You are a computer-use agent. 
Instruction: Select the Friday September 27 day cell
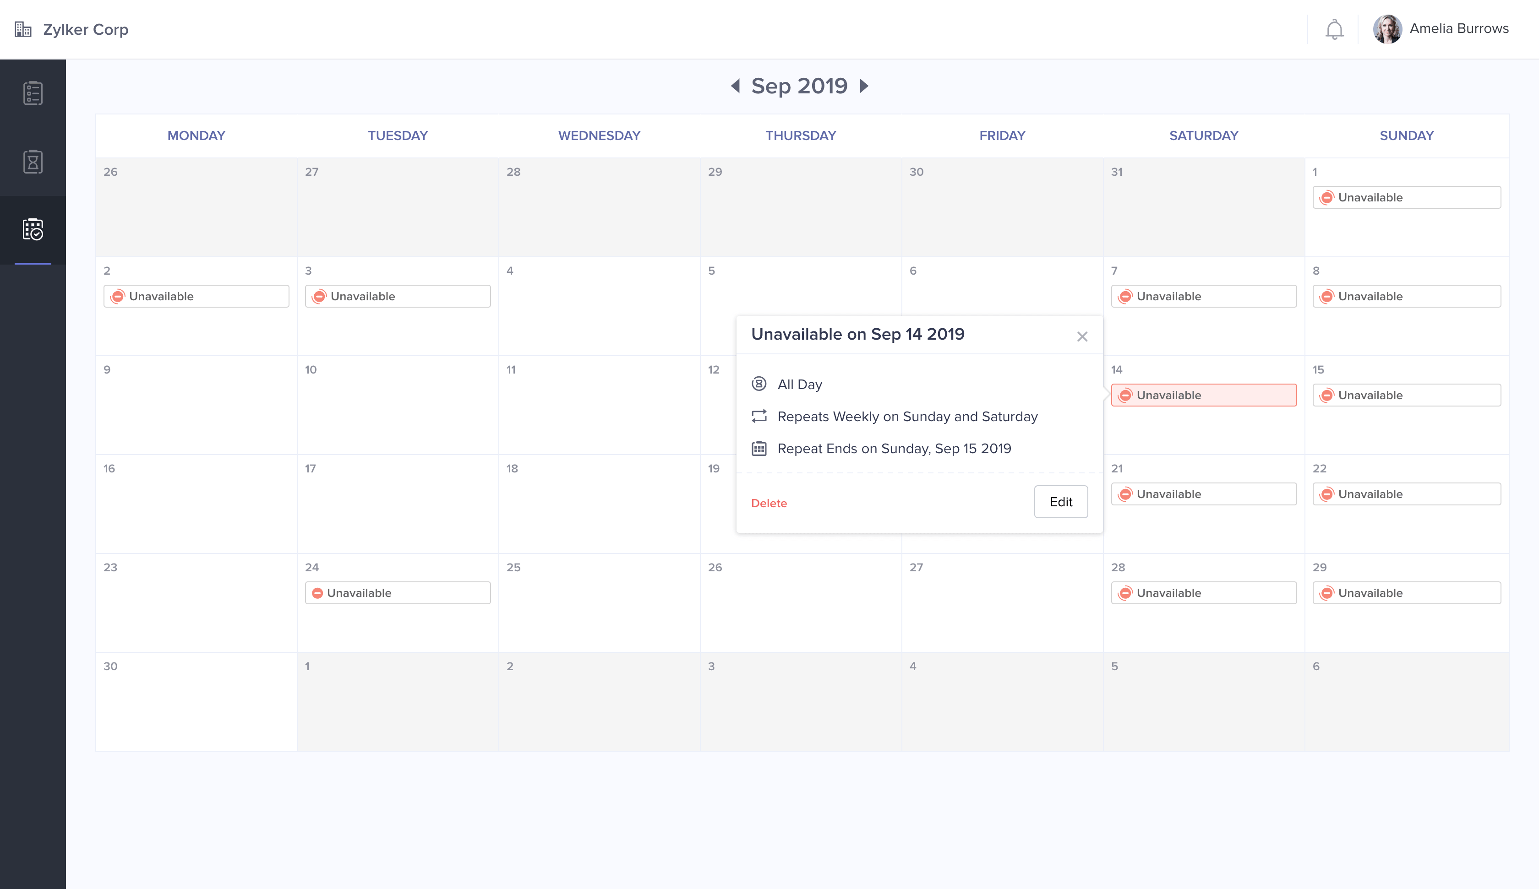pyautogui.click(x=1002, y=603)
